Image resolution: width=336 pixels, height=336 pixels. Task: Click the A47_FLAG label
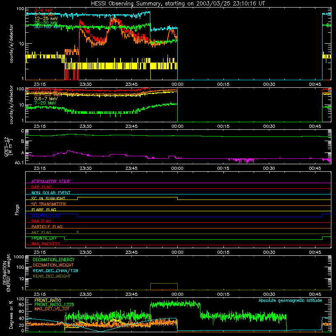pyautogui.click(x=41, y=232)
